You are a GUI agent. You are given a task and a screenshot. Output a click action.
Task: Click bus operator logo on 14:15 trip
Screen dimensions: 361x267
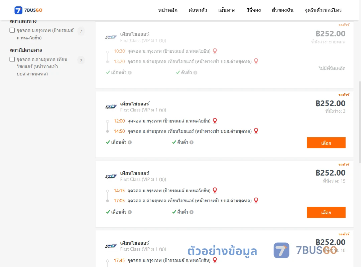point(111,177)
